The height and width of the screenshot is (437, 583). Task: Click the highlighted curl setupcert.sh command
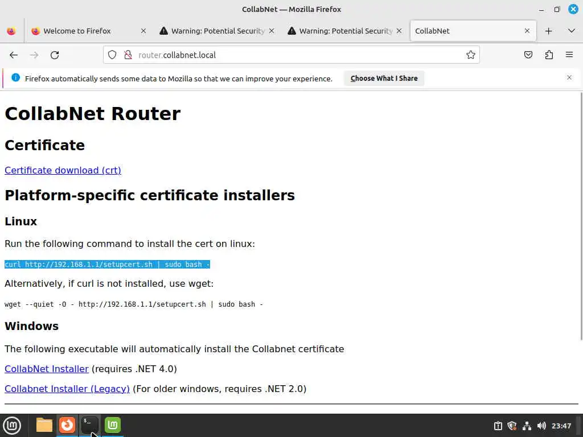coord(107,264)
